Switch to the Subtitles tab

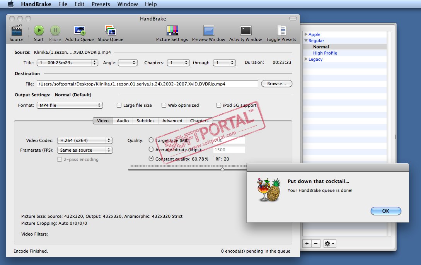click(x=145, y=121)
